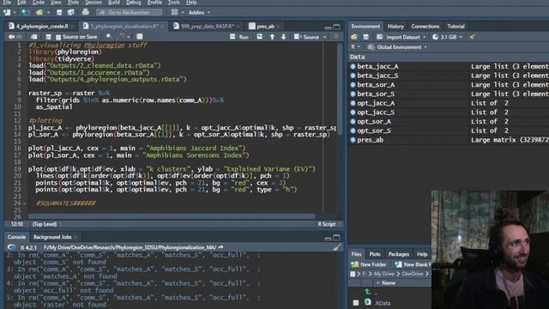Viewport: 549px width, 309px height.
Task: Click the OneDrive breadcrumb link
Action: pos(412,274)
